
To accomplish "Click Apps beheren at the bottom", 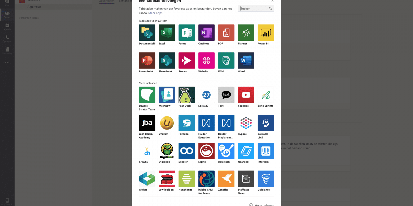I will 261,204.
